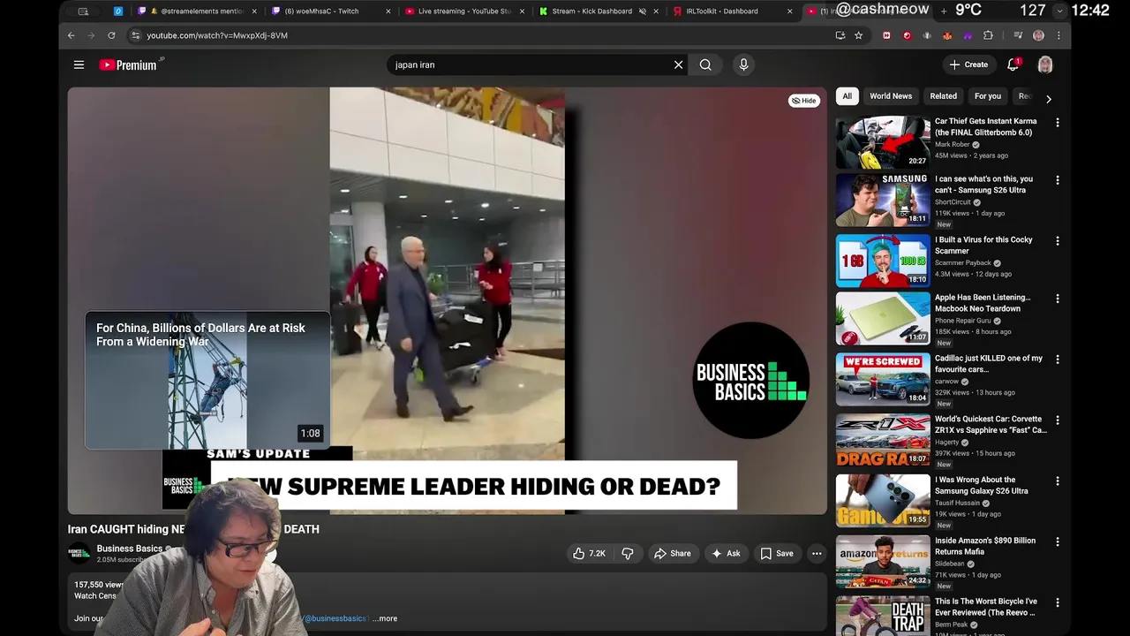Select the Related filter chip
This screenshot has height=636, width=1130.
pos(943,95)
